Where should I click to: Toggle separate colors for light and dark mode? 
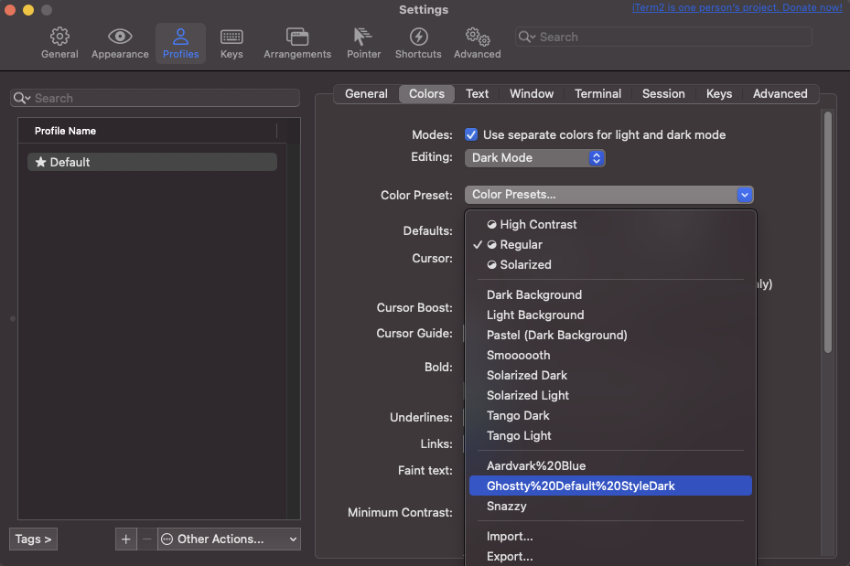click(471, 134)
